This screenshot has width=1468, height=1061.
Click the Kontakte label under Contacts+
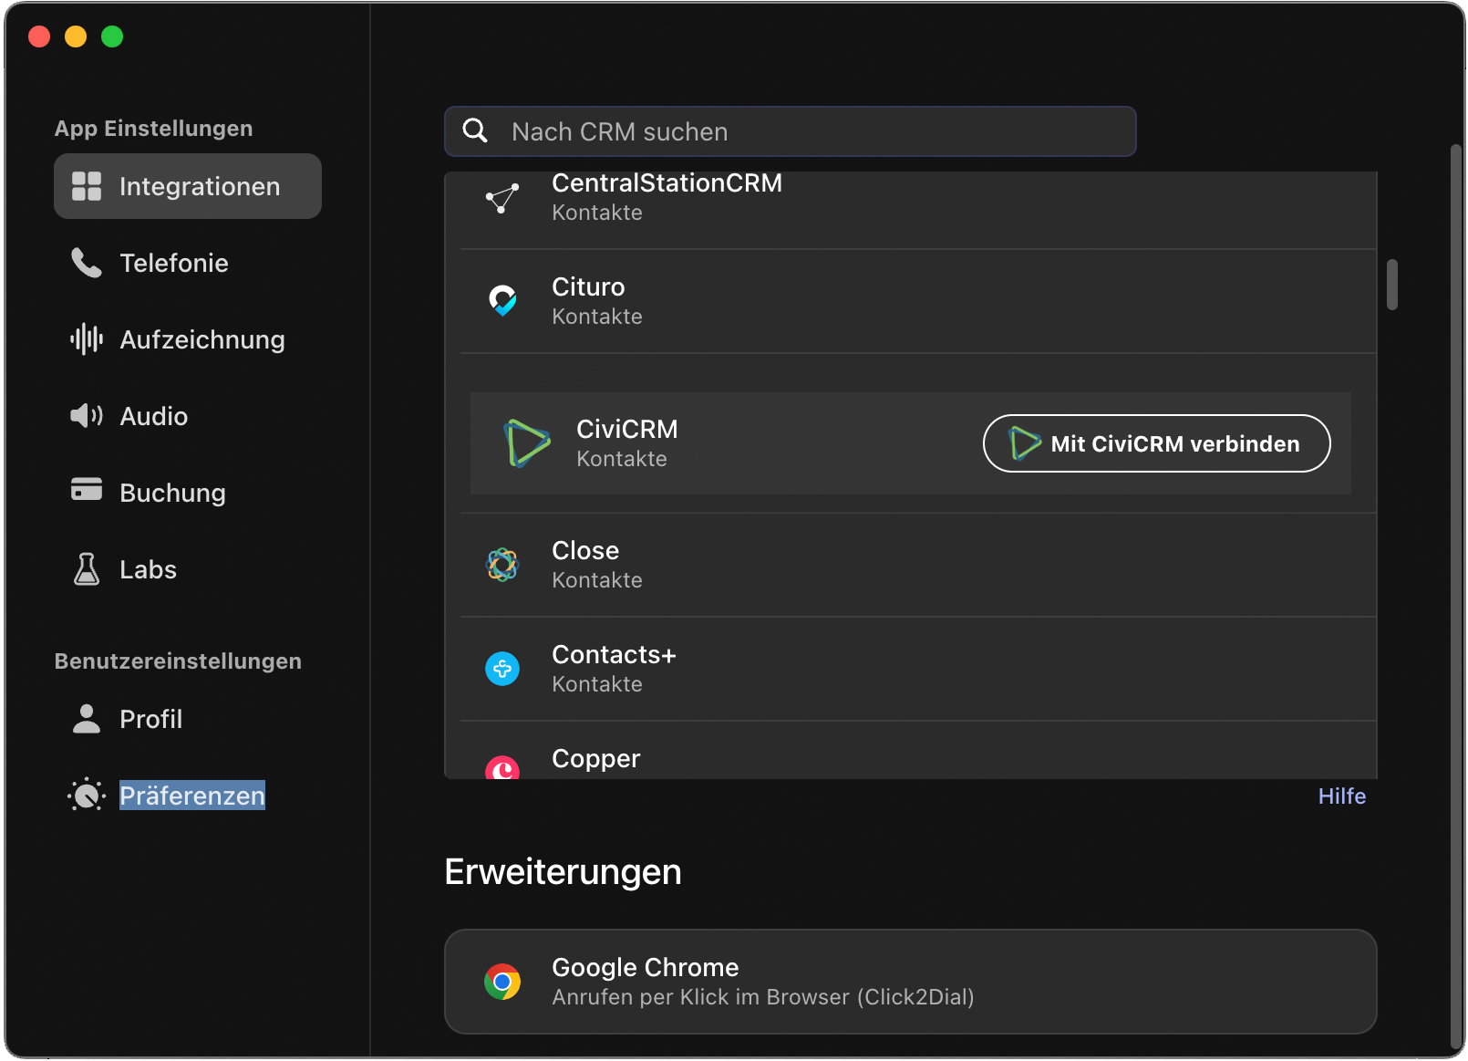coord(597,684)
